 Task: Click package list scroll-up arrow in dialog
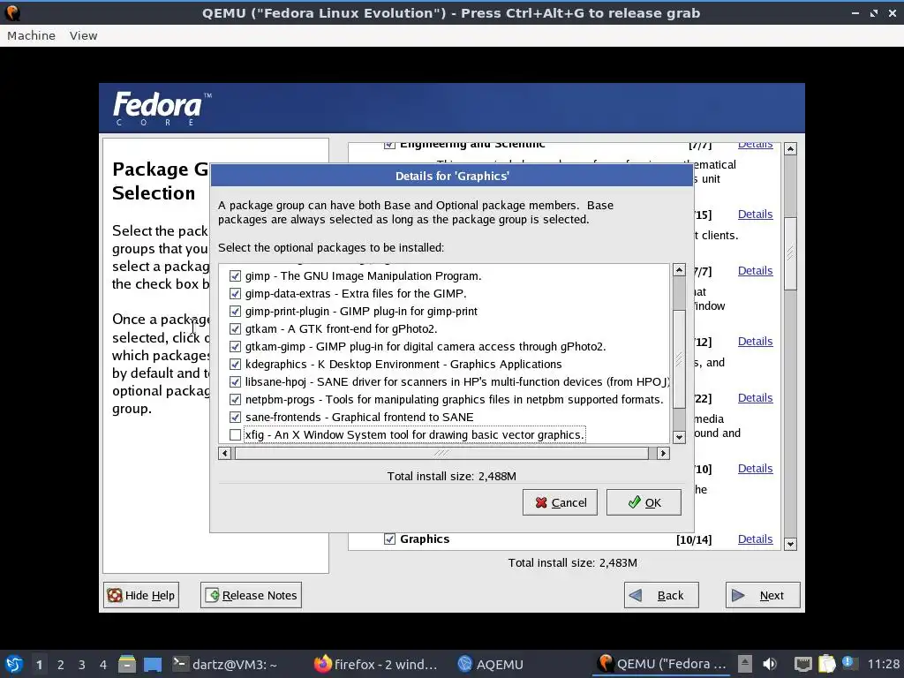click(679, 270)
